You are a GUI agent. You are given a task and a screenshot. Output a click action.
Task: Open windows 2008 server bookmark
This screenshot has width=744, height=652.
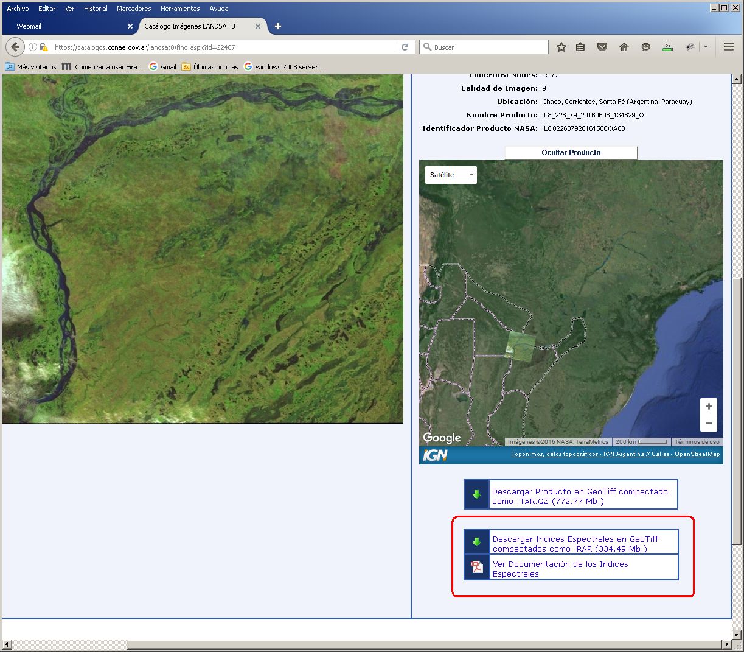click(285, 67)
